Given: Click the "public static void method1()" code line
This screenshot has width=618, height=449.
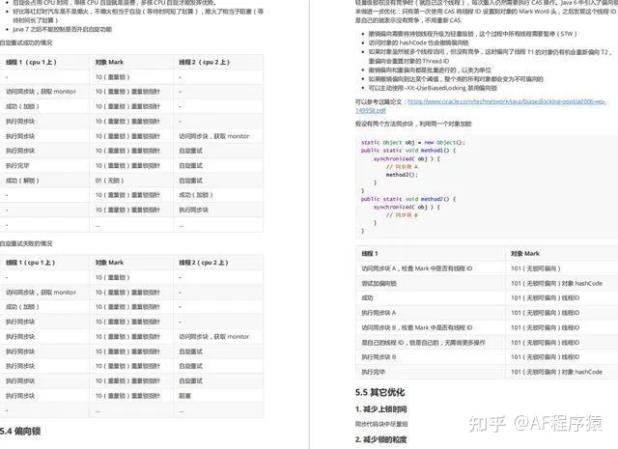Looking at the screenshot, I should (x=407, y=151).
